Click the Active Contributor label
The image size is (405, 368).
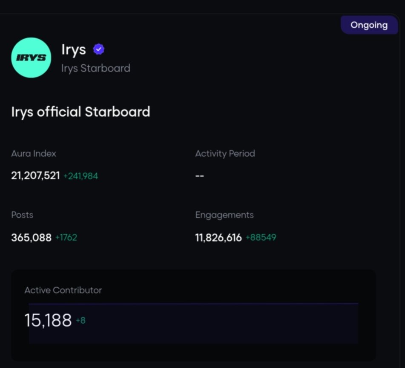tap(63, 290)
